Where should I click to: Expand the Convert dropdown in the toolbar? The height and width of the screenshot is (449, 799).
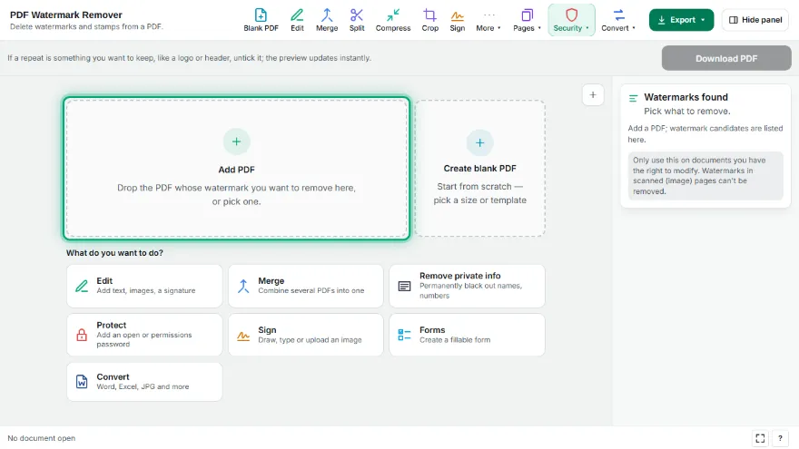coord(618,20)
